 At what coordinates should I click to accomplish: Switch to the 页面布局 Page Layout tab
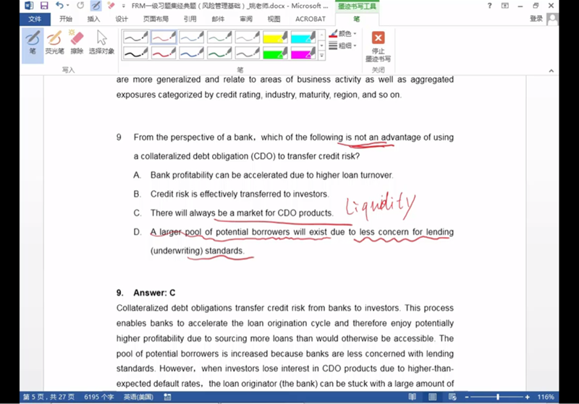click(x=156, y=19)
